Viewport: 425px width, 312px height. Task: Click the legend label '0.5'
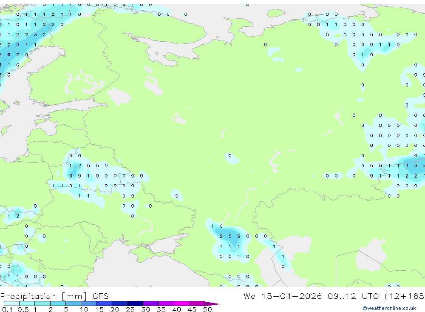click(x=23, y=309)
